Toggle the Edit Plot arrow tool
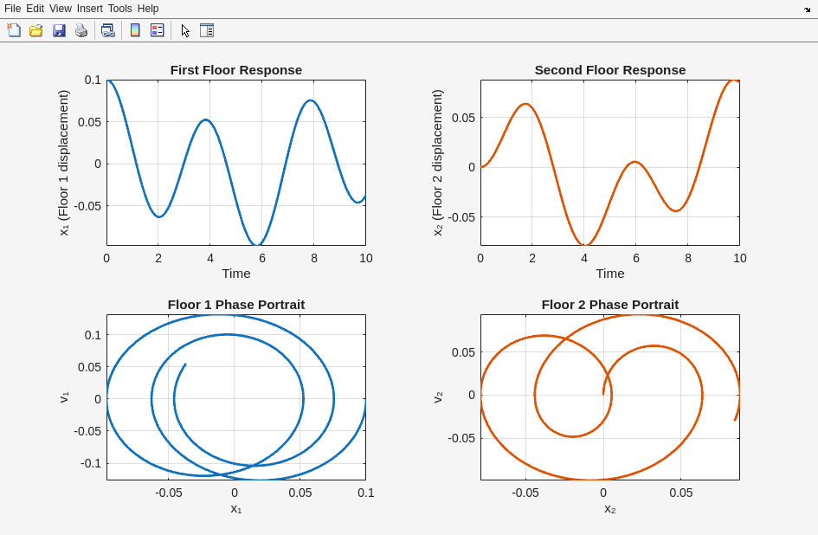818x535 pixels. tap(184, 30)
